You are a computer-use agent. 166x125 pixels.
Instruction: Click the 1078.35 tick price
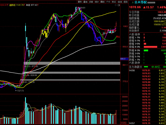pos(146,123)
